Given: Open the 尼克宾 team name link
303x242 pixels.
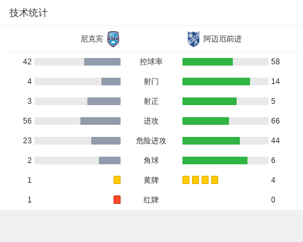Looking at the screenshot, I should click(92, 39).
